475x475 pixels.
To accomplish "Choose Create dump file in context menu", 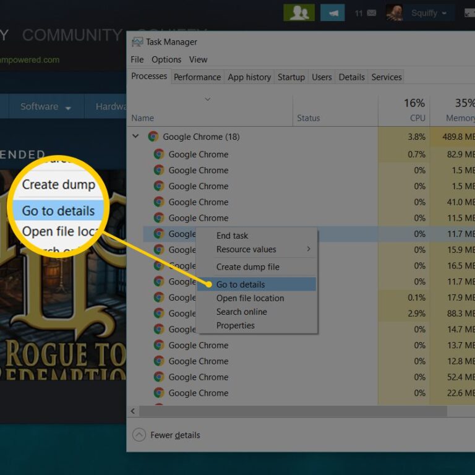I will click(x=257, y=267).
